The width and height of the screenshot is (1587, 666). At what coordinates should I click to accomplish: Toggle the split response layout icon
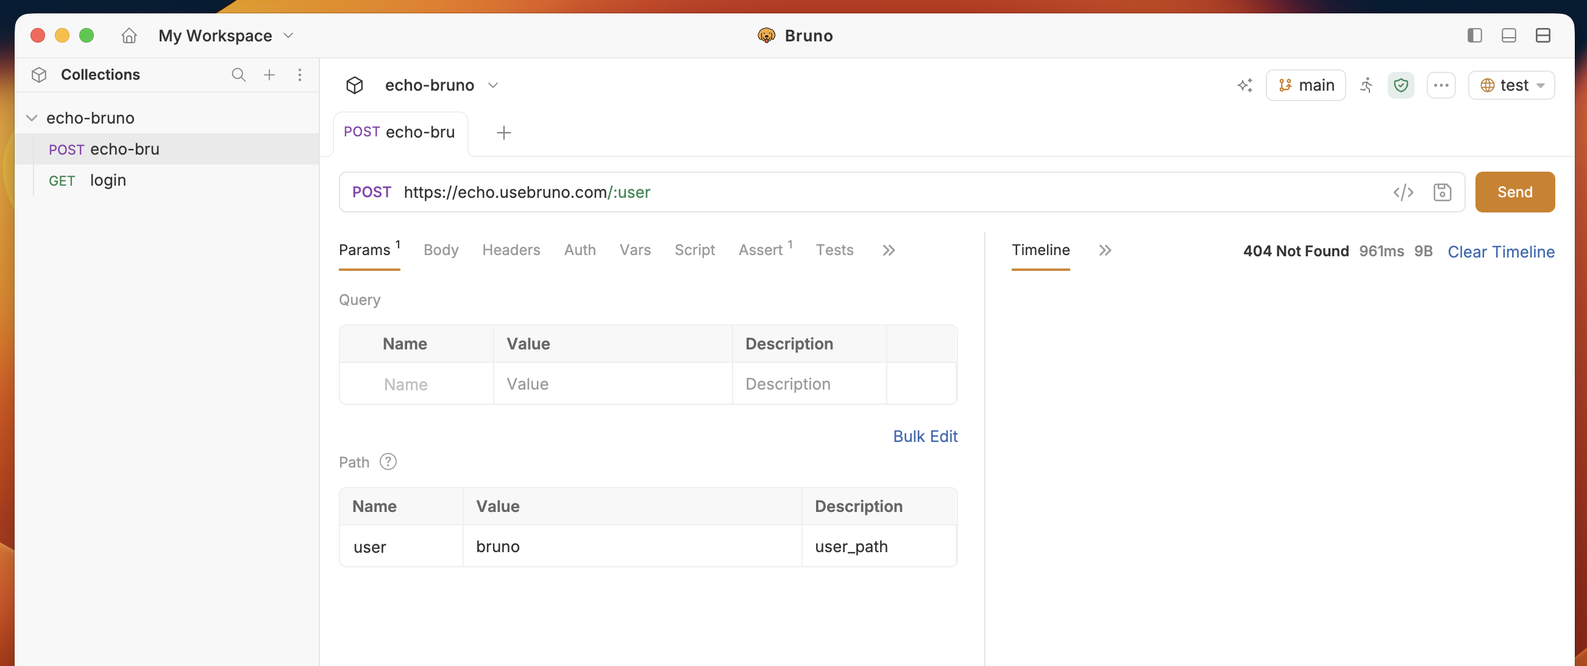coord(1542,36)
